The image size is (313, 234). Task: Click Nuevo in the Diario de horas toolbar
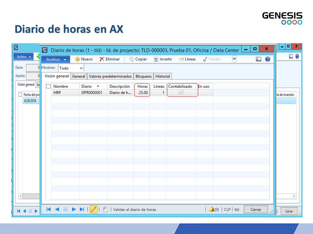[x=84, y=59]
